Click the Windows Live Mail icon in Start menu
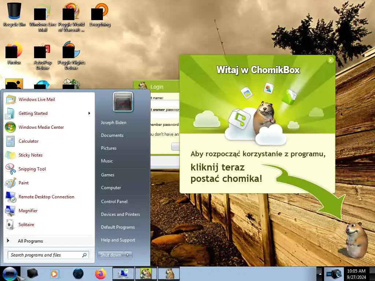375x281 pixels. pos(11,100)
